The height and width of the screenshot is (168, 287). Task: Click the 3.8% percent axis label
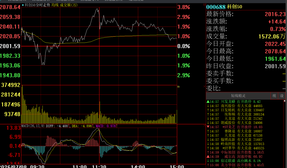coord(184,7)
